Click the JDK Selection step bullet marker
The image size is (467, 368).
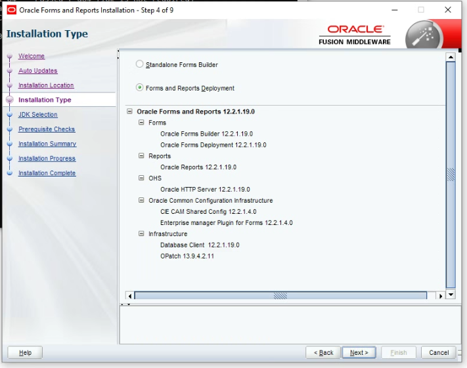tap(10, 114)
